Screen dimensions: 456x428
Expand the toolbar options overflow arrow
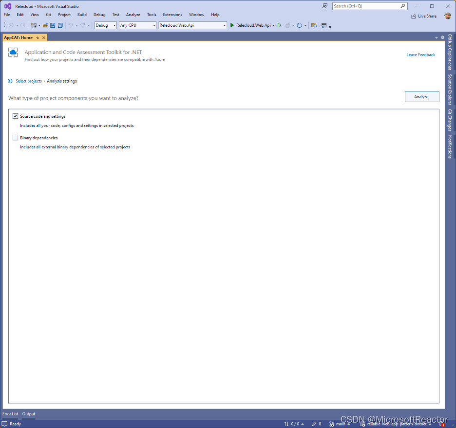point(330,27)
